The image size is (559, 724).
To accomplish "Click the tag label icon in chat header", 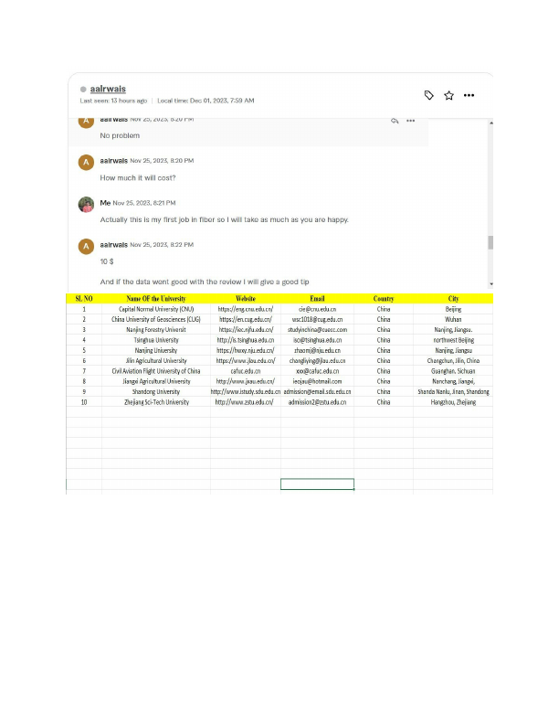I will 429,95.
